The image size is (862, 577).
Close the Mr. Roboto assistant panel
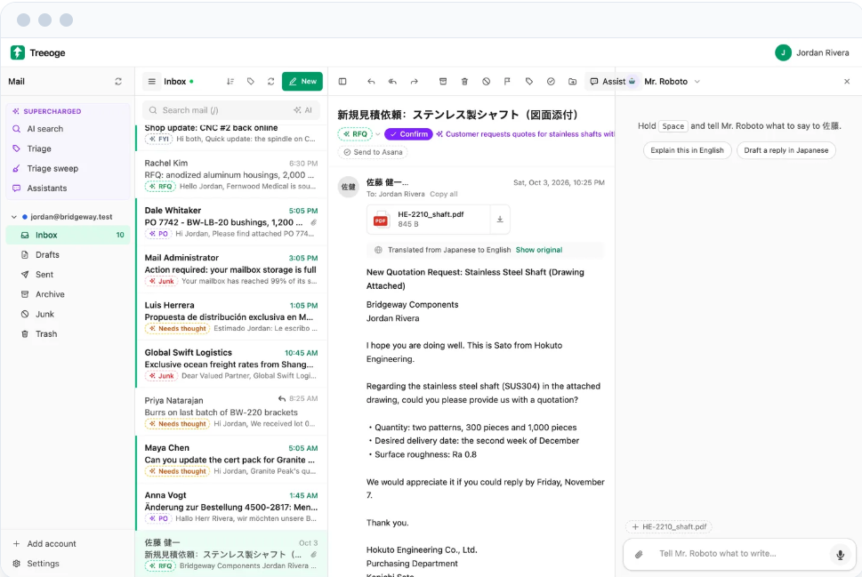847,81
